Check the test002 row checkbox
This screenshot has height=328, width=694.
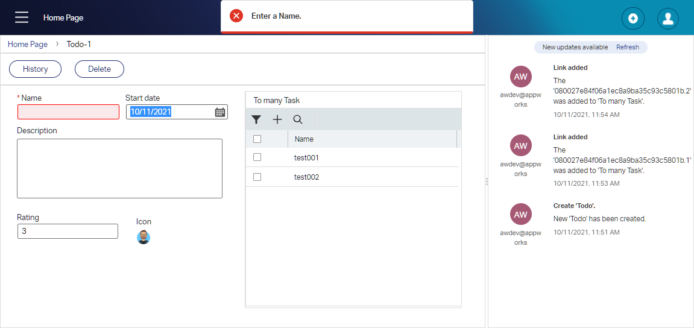pyautogui.click(x=257, y=177)
